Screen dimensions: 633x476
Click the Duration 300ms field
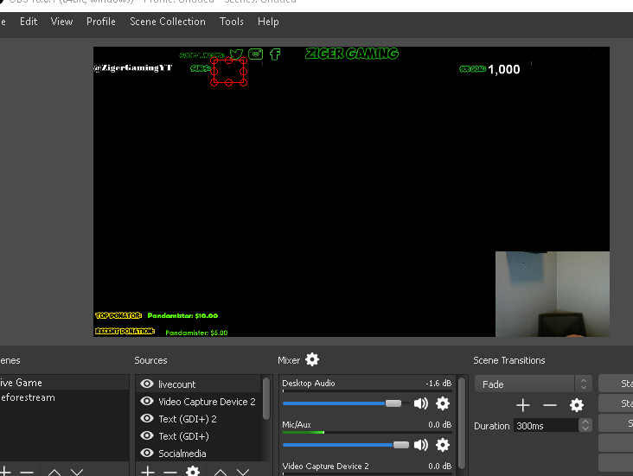[546, 426]
